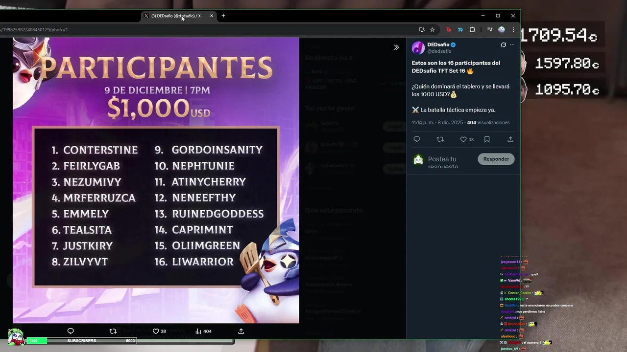This screenshot has height=352, width=627.
Task: Click the participants tournament image
Action: [156, 180]
